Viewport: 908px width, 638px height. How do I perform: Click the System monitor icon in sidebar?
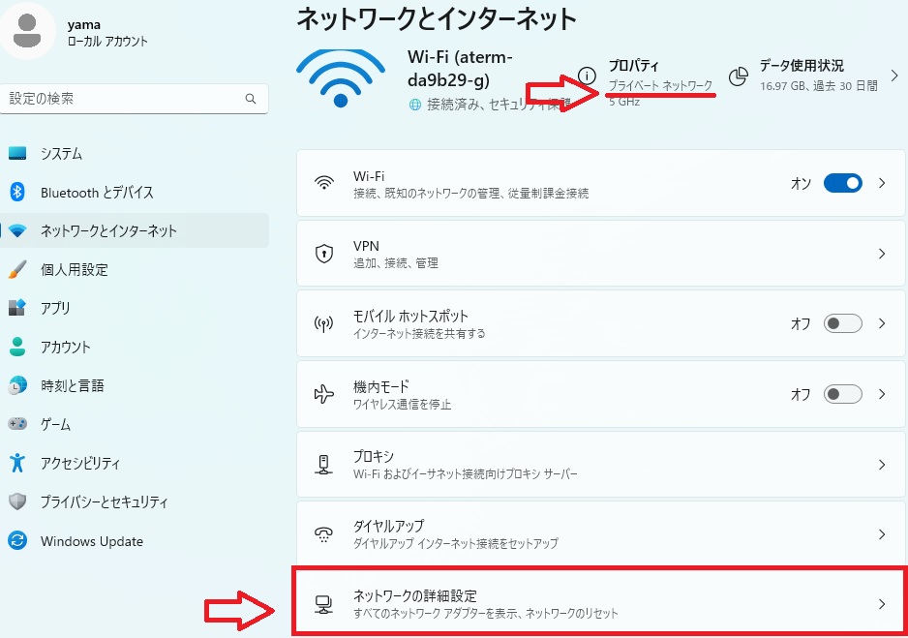[x=17, y=153]
